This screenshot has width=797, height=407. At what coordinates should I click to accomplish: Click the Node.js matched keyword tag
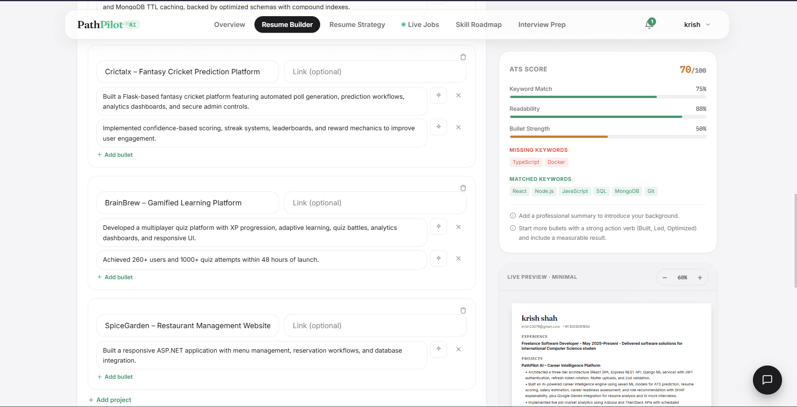544,191
